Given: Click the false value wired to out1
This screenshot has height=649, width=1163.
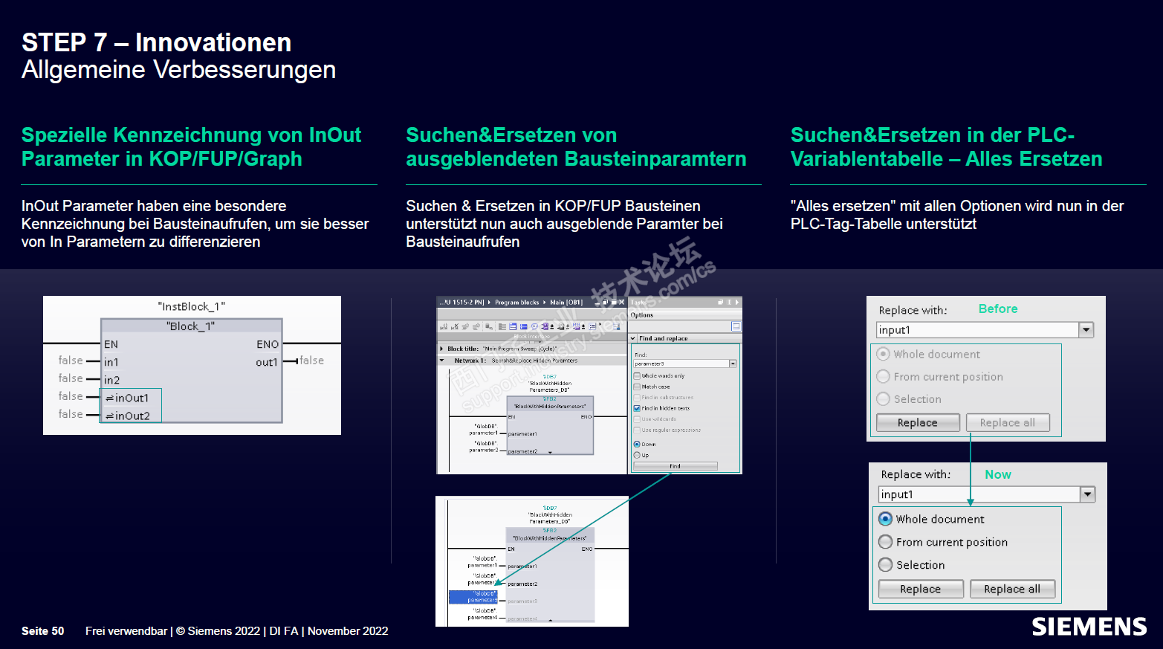Looking at the screenshot, I should pos(311,361).
